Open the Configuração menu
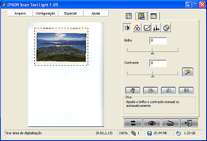This screenshot has width=207, height=141. [45, 13]
